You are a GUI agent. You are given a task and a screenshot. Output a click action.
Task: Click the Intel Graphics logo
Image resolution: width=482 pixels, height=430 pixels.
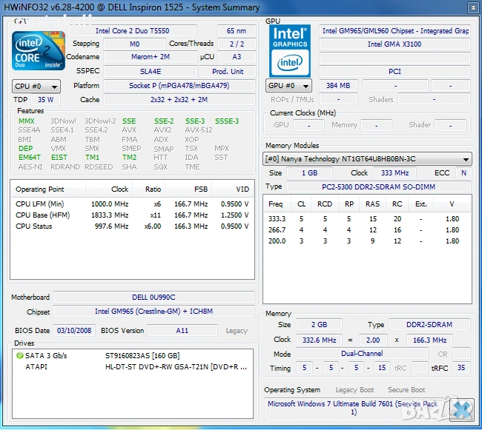(x=289, y=50)
